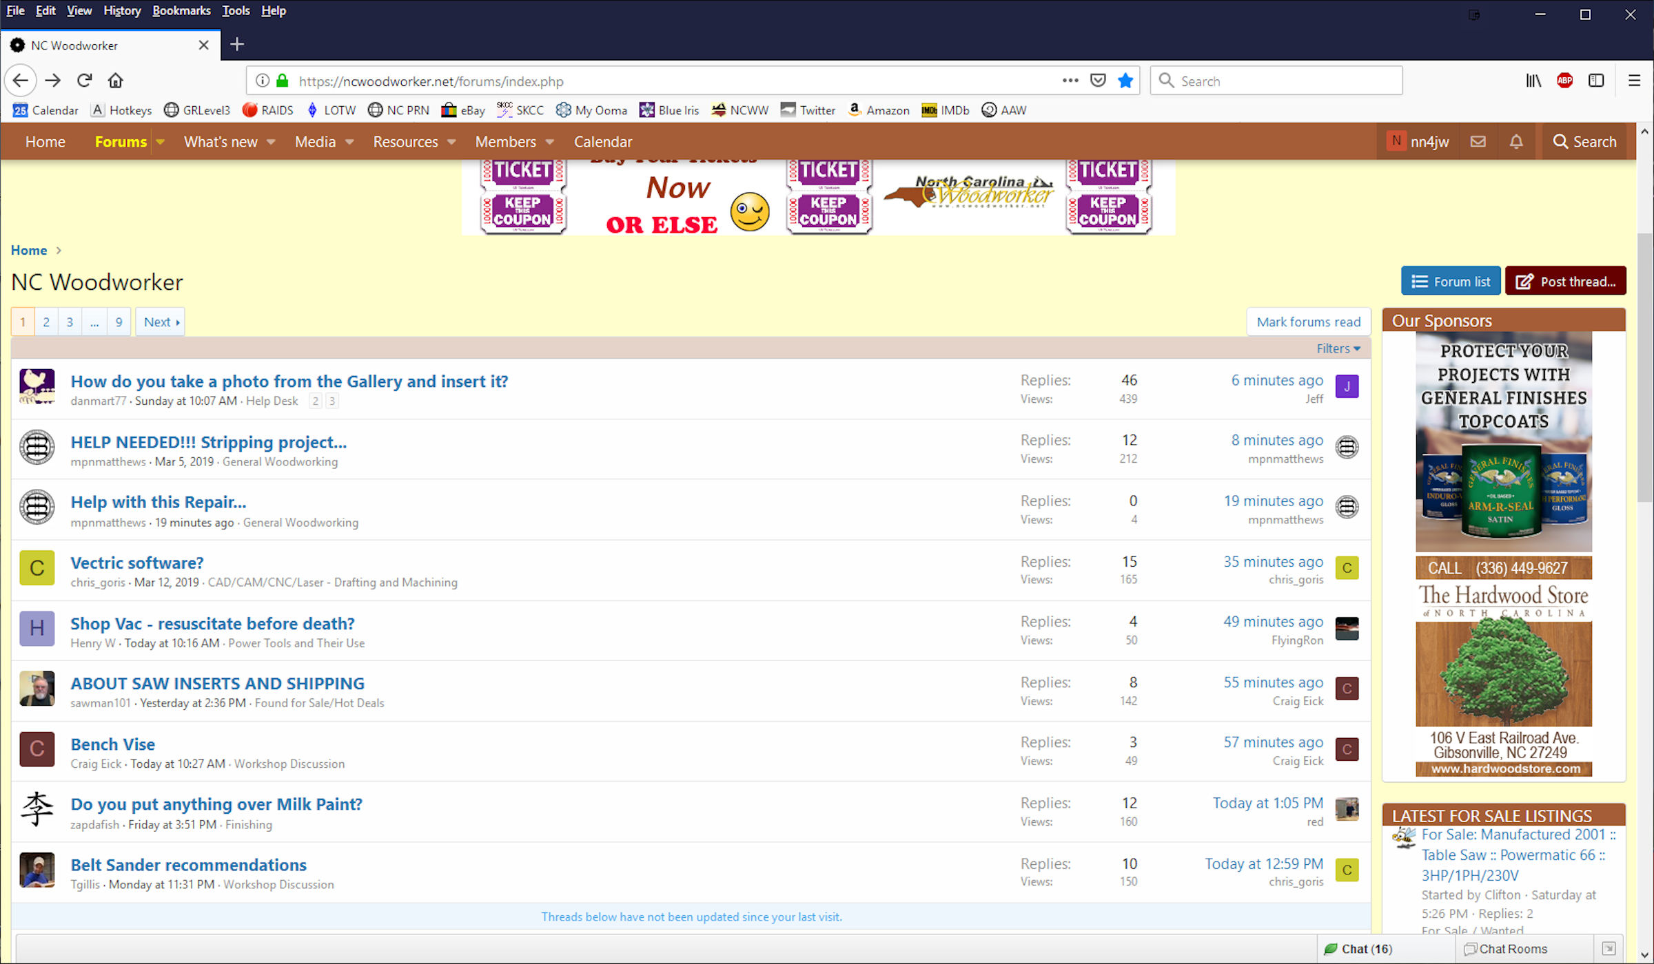
Task: Expand the What's new dropdown arrow
Action: click(x=271, y=142)
